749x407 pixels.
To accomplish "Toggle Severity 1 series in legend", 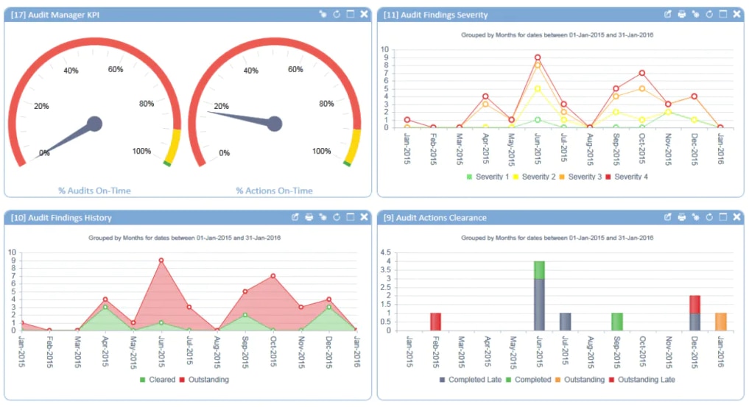I will [488, 177].
